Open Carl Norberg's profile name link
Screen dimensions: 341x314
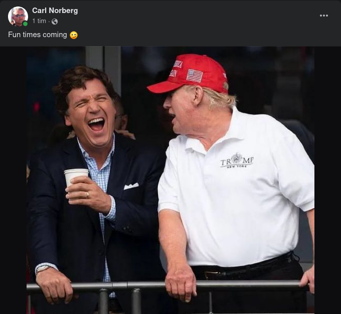pyautogui.click(x=55, y=11)
